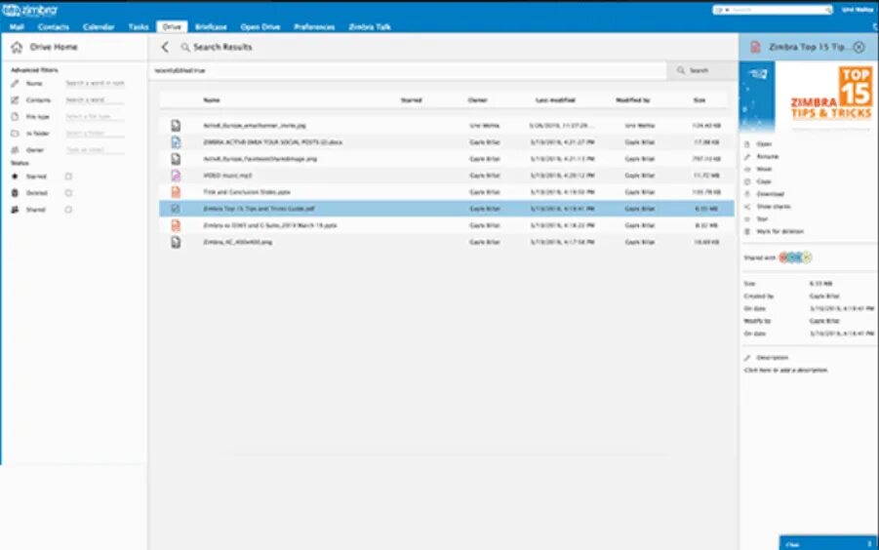The width and height of the screenshot is (879, 550).
Task: Click the shared-with user avatars
Action: point(795,257)
